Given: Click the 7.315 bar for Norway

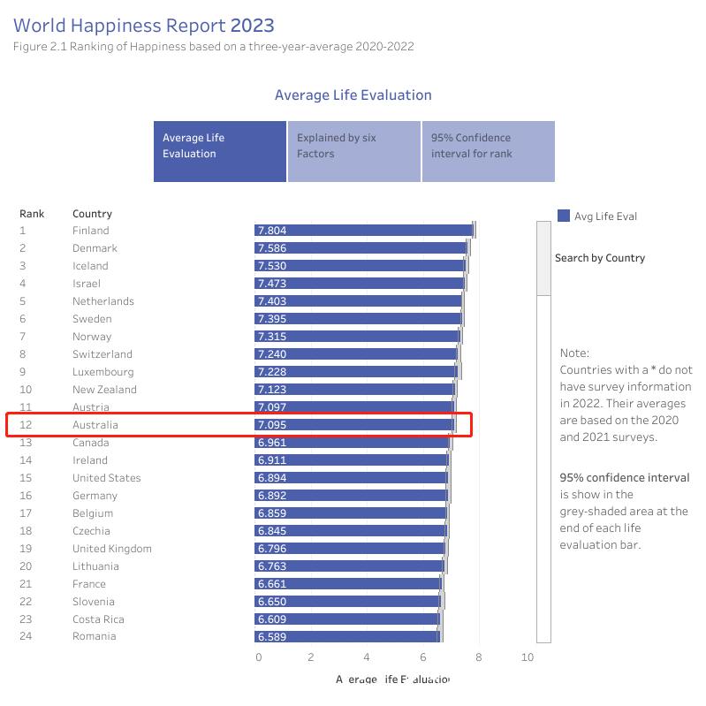Looking at the screenshot, I should [x=357, y=337].
